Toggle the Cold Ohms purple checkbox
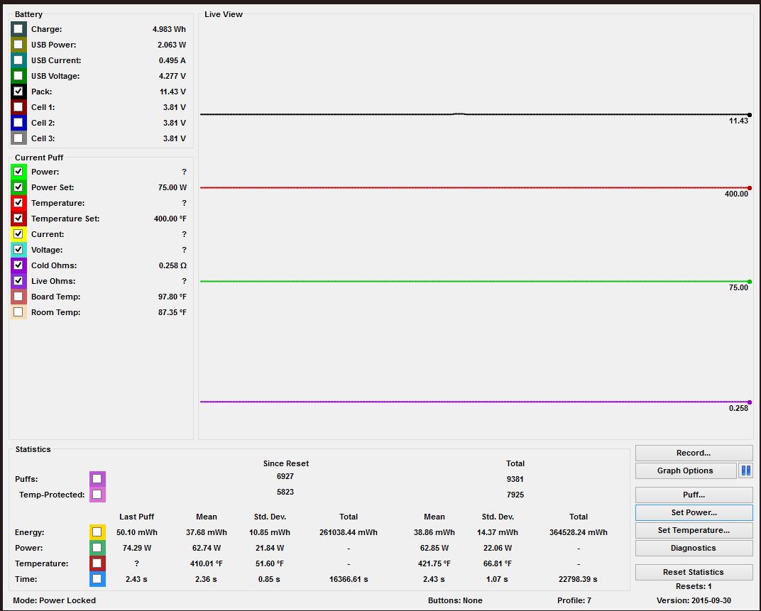 18,265
